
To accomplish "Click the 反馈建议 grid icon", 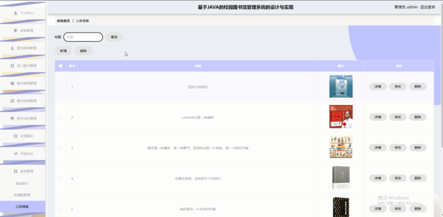I will click(16, 136).
